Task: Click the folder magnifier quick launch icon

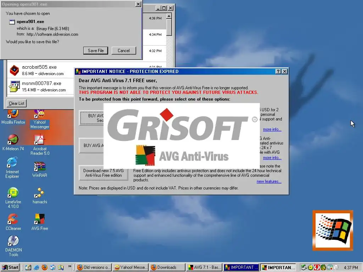Action: [61, 267]
